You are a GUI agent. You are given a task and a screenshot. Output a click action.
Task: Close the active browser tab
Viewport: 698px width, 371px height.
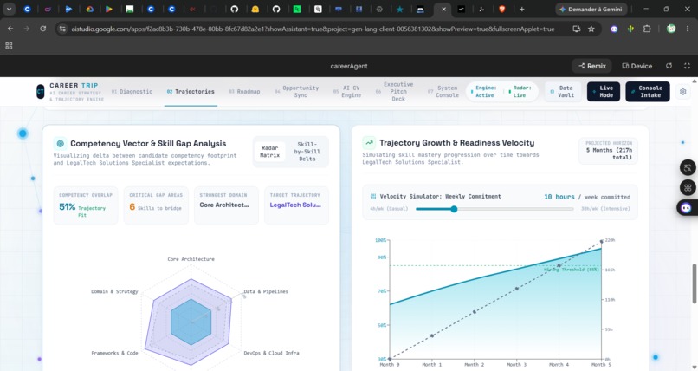click(x=443, y=9)
